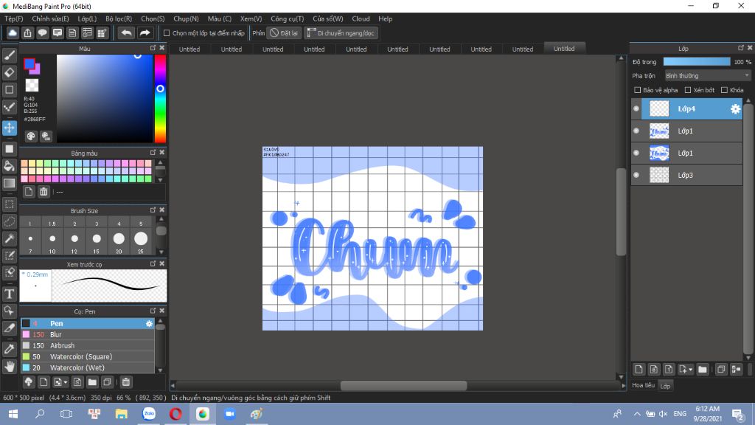Viewport: 755px width, 425px height.
Task: Click 'Di chuyển ngang/dọc' button
Action: [x=341, y=32]
